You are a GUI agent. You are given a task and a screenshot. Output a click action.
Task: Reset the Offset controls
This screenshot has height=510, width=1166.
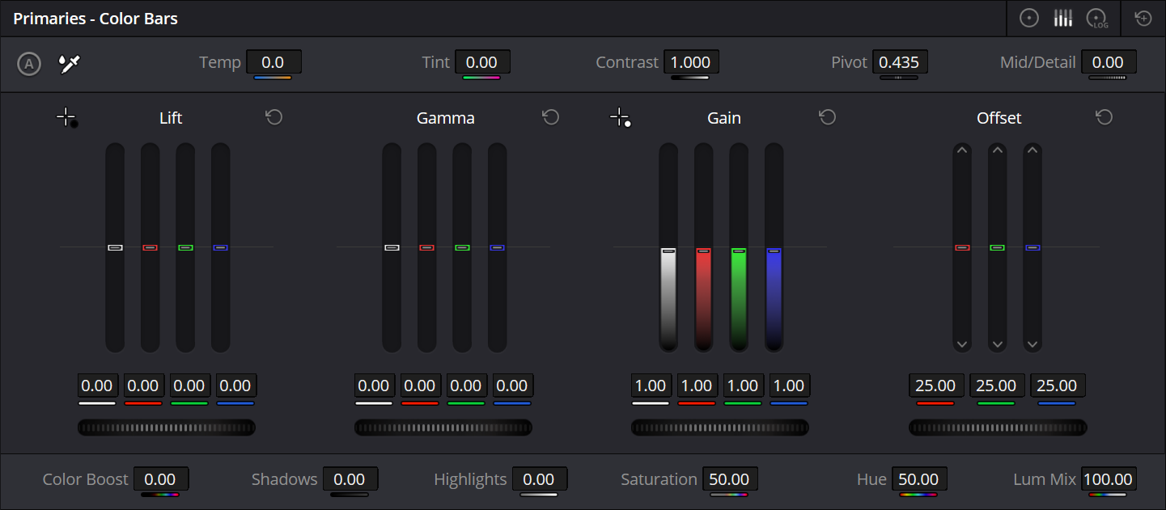click(1105, 118)
